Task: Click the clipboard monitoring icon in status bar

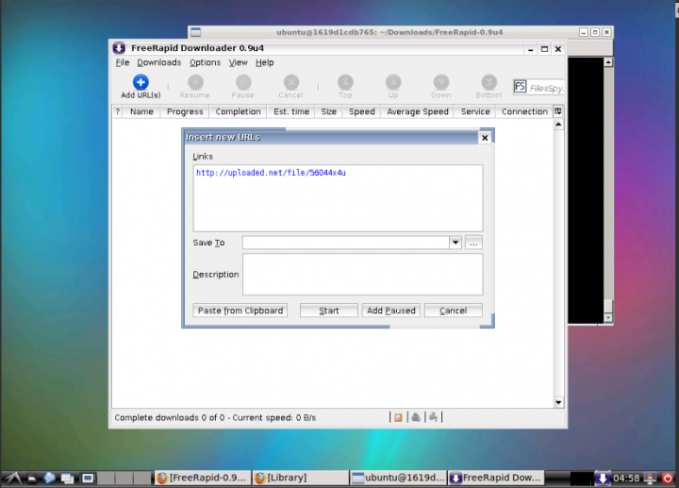Action: pos(398,417)
